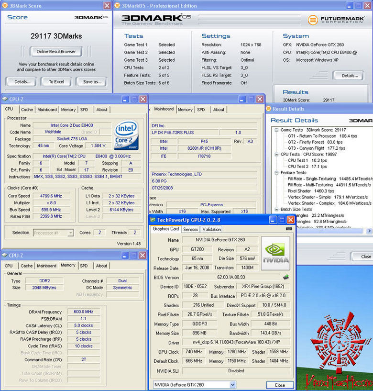Switch to Validation tab in GPU-Z
Viewport: 373px width, 391px height.
[211, 229]
